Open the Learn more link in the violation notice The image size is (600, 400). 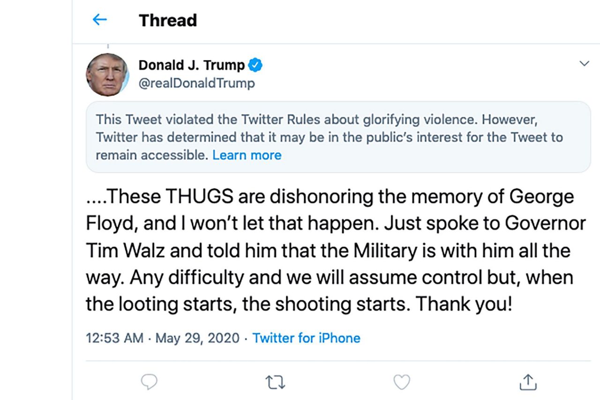pos(247,155)
